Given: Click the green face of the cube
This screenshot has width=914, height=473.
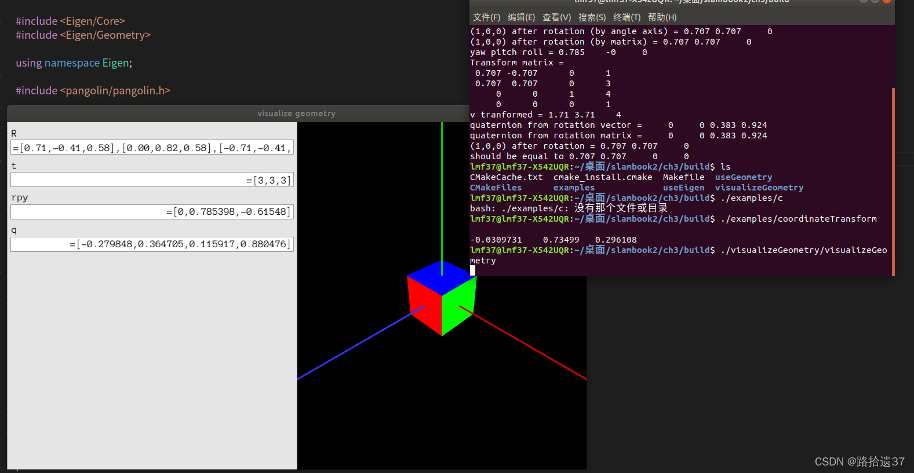Looking at the screenshot, I should (458, 305).
